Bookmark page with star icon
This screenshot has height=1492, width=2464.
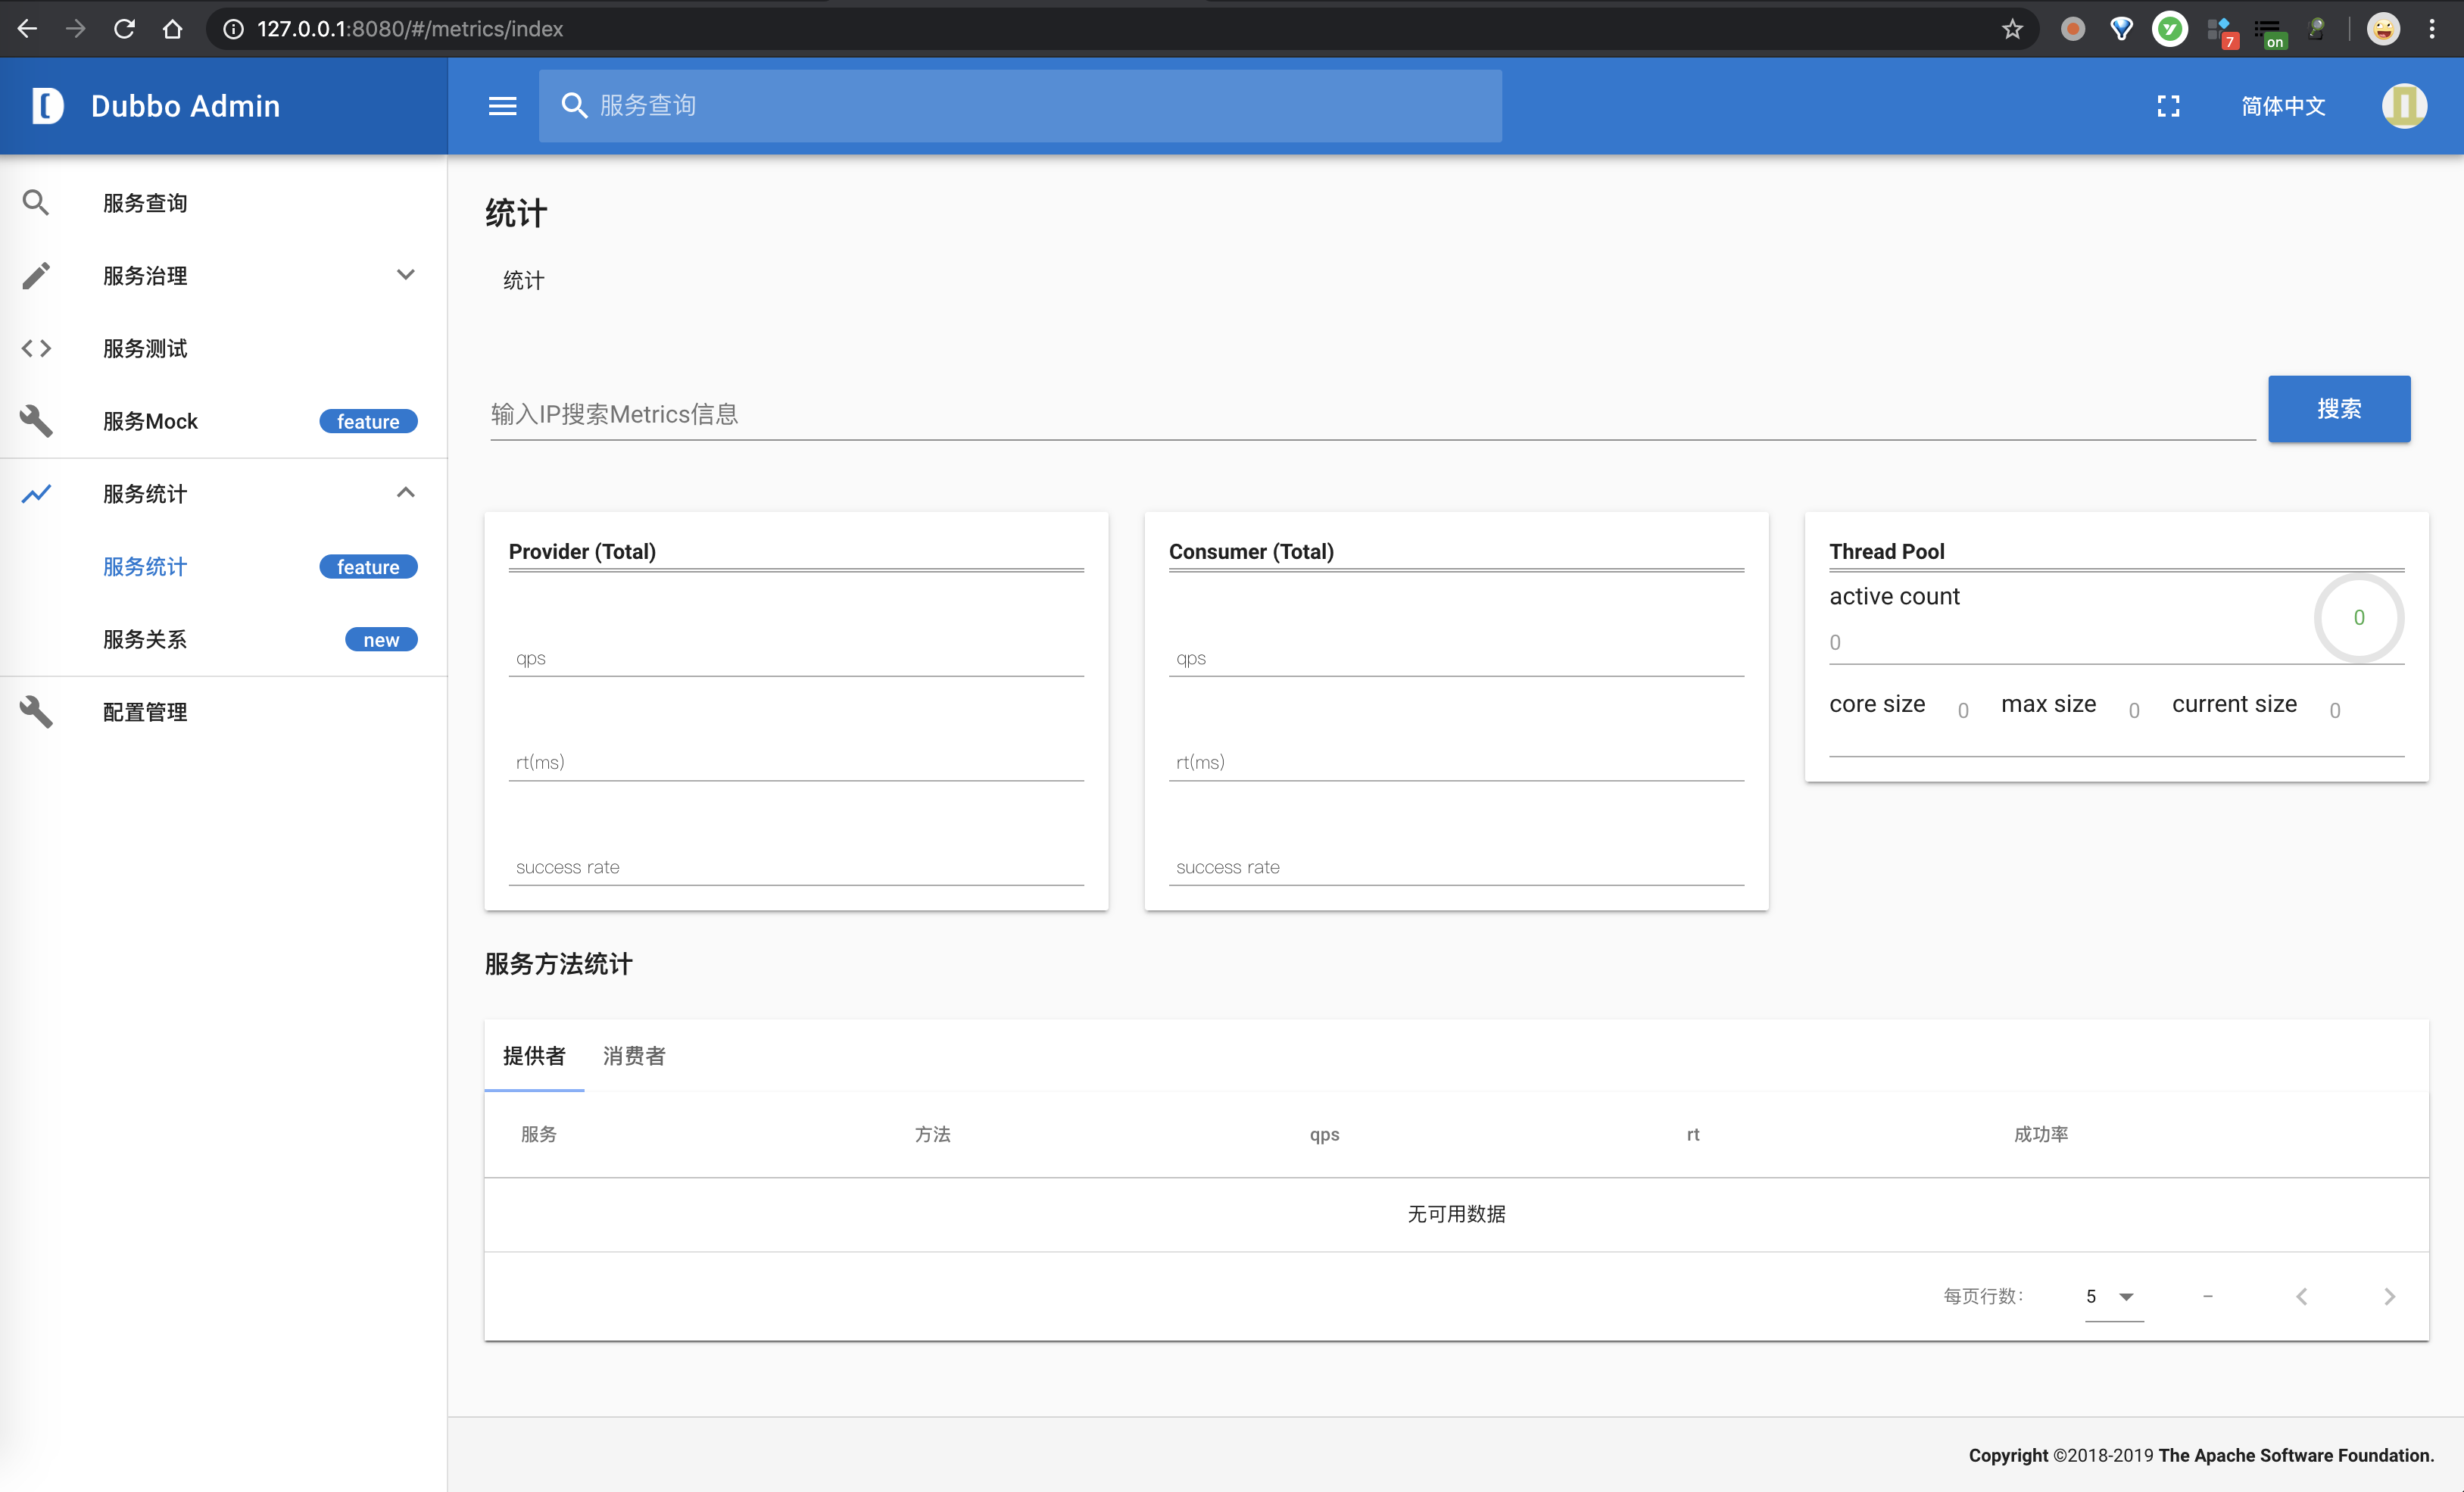click(x=2012, y=29)
